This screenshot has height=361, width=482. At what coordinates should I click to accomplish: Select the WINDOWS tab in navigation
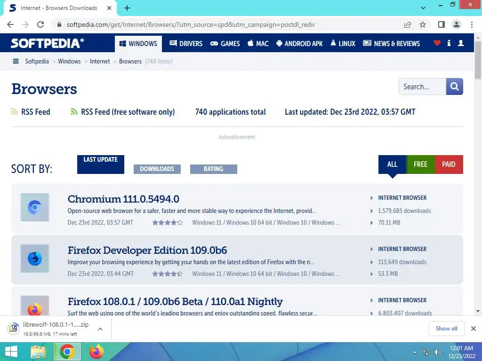click(x=138, y=44)
